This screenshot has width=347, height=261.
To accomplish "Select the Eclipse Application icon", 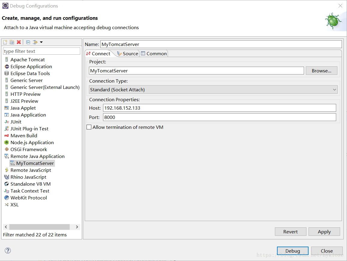I will (x=7, y=66).
